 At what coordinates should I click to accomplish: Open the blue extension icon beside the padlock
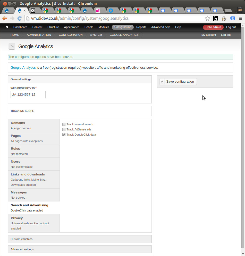click(232, 19)
